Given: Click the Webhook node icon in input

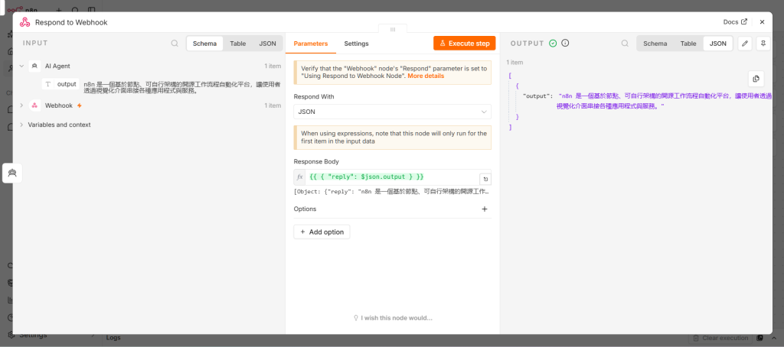Looking at the screenshot, I should tap(34, 105).
